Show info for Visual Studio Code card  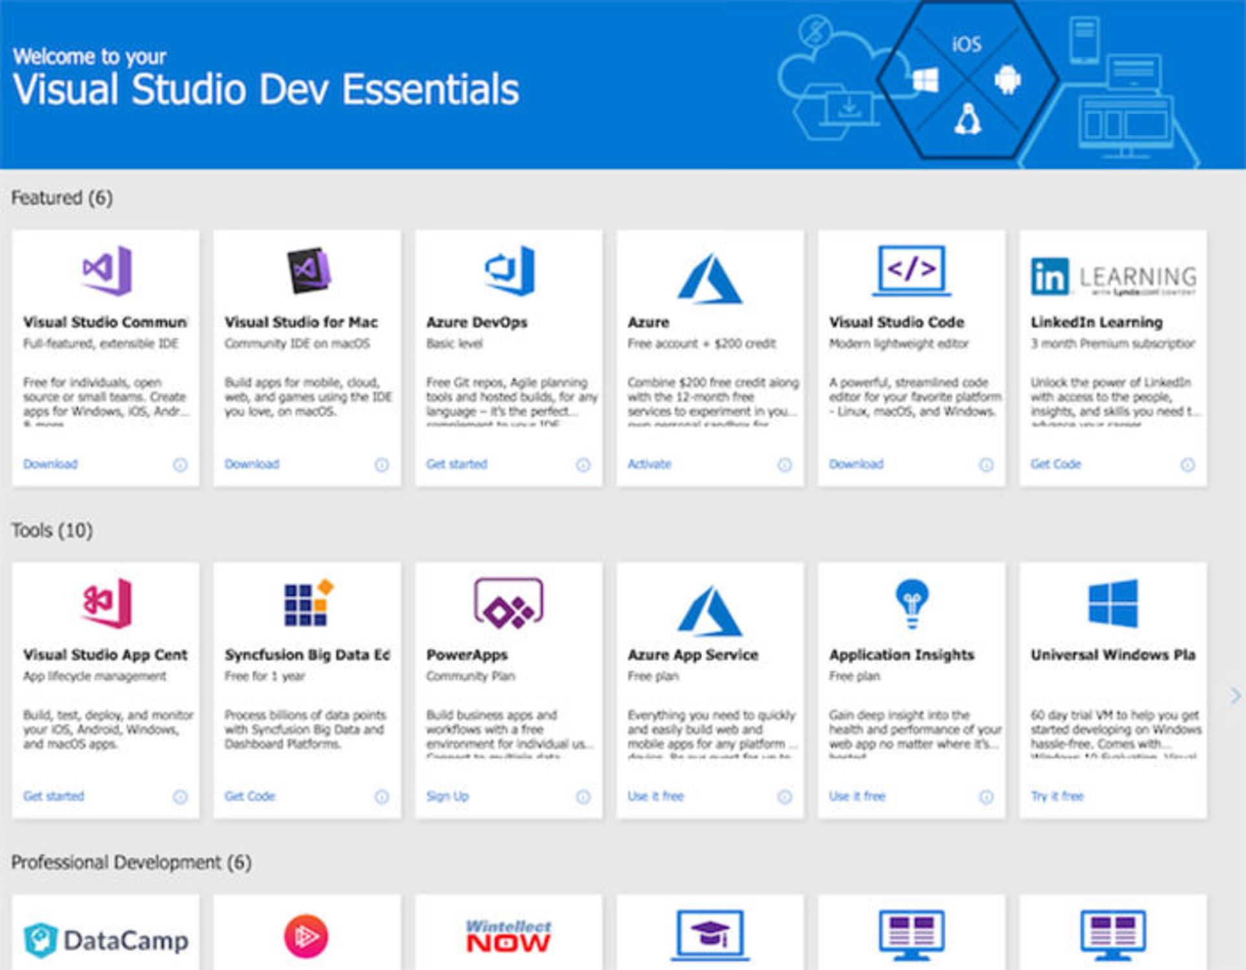(x=986, y=465)
